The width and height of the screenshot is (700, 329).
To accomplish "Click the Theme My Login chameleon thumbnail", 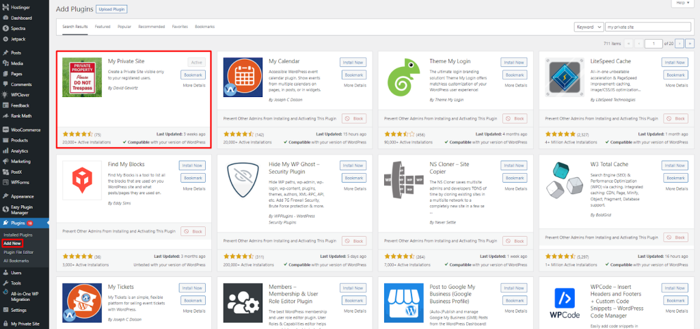I will click(403, 77).
